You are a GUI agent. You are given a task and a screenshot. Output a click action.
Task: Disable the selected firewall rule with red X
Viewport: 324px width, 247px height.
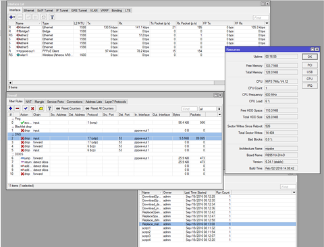tap(32, 108)
